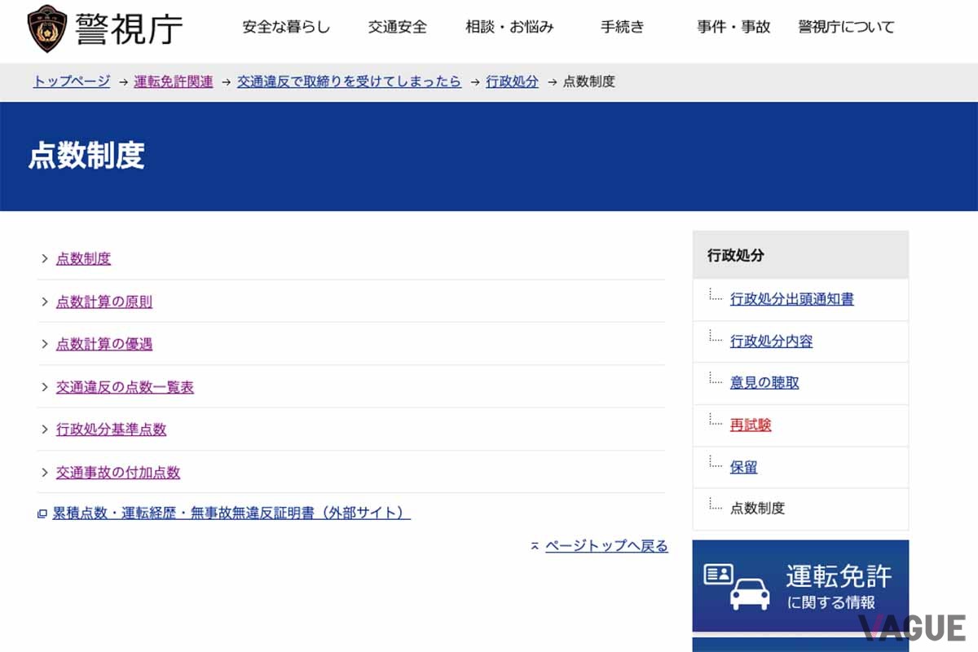This screenshot has height=652, width=978.
Task: Open the 交通事故の付加点数 link
Action: [118, 473]
